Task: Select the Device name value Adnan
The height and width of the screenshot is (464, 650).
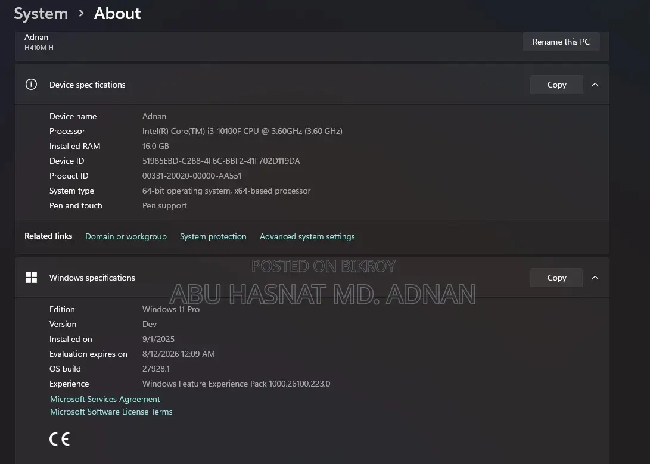Action: click(x=154, y=116)
